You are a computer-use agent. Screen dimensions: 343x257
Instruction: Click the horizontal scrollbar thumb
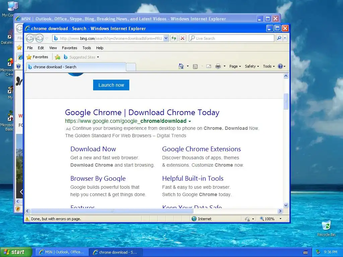[x=112, y=211]
